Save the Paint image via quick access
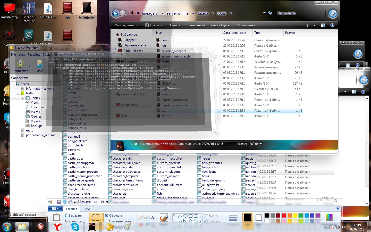 point(58,202)
